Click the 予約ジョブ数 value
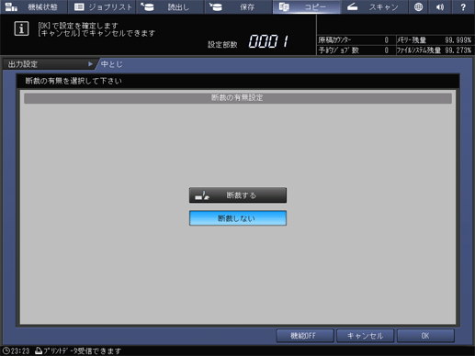The image size is (475, 356). [387, 50]
